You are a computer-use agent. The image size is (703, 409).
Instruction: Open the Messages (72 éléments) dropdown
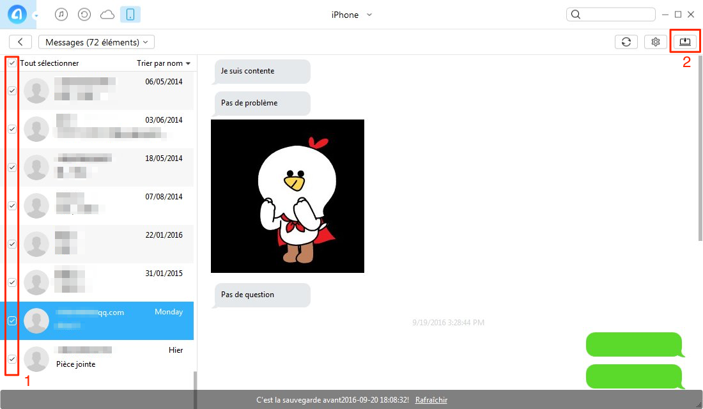97,42
